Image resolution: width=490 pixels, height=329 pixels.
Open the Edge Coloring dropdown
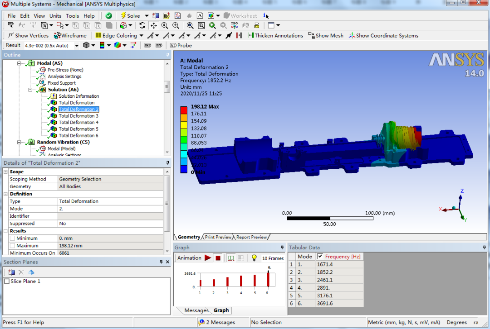click(141, 35)
